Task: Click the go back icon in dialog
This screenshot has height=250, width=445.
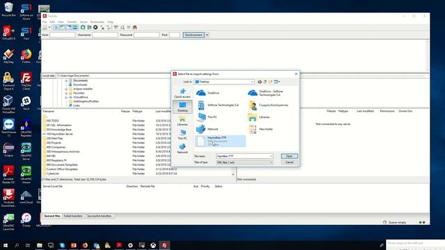Action: point(259,82)
